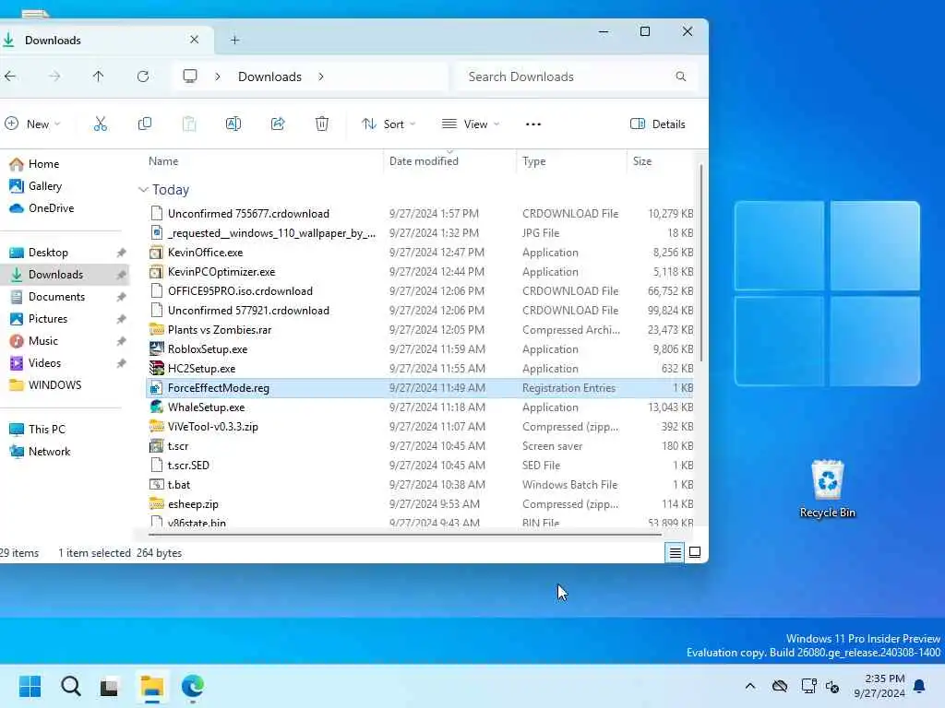
Task: Launch Microsoft Edge from taskbar
Action: [193, 686]
